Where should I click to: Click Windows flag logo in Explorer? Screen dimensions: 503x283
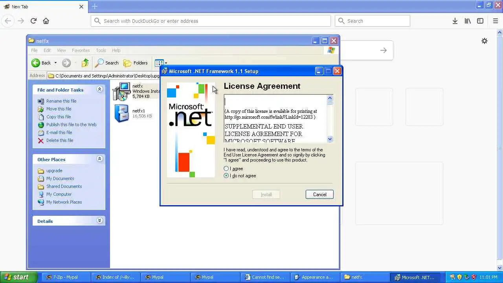(331, 50)
